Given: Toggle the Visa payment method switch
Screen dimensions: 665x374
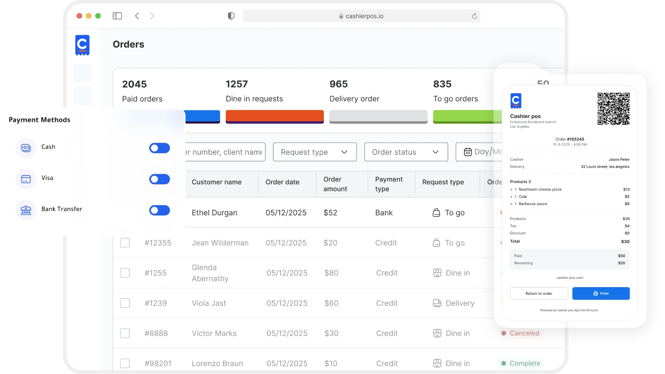Looking at the screenshot, I should [160, 179].
